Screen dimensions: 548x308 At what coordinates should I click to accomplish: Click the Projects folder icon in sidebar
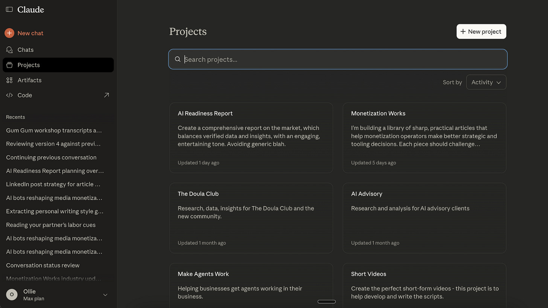pyautogui.click(x=9, y=65)
